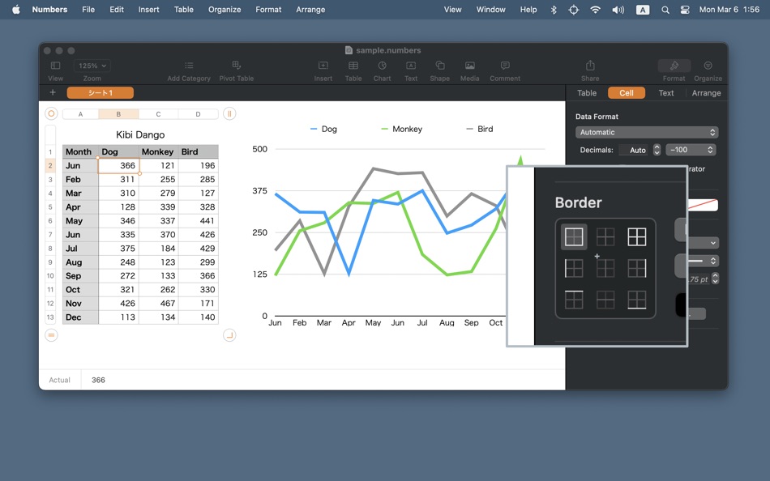770x481 pixels.
Task: Add a new sheet with plus button
Action: point(53,93)
